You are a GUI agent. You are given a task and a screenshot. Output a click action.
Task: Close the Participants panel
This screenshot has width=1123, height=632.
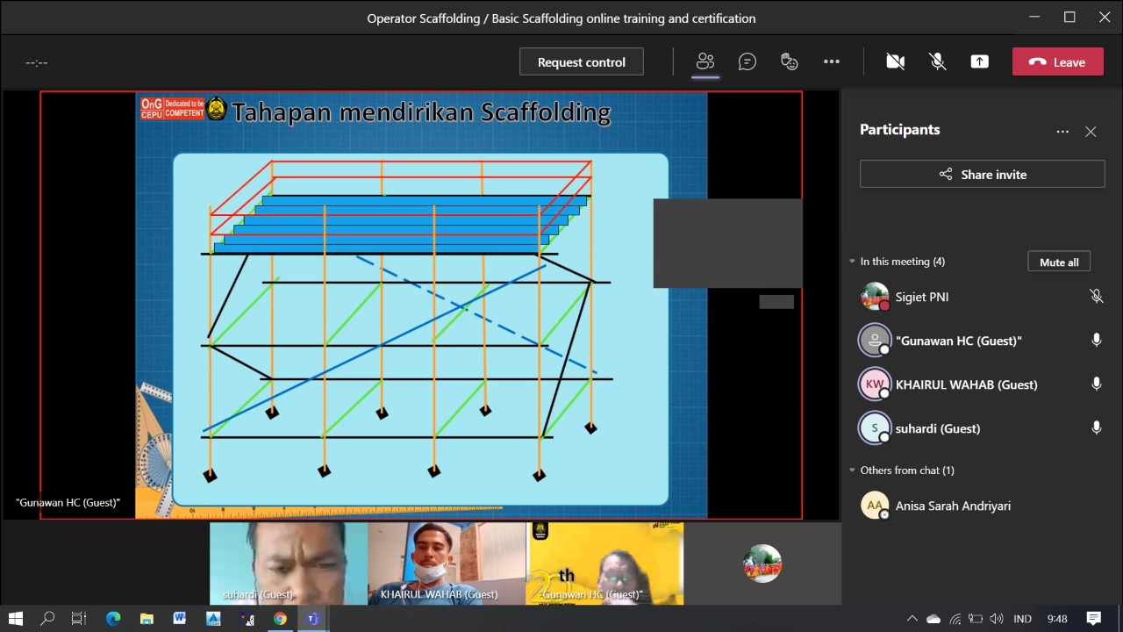click(x=1091, y=132)
